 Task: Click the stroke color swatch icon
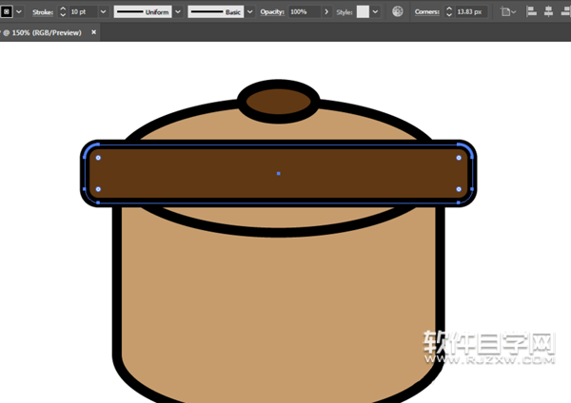click(7, 11)
